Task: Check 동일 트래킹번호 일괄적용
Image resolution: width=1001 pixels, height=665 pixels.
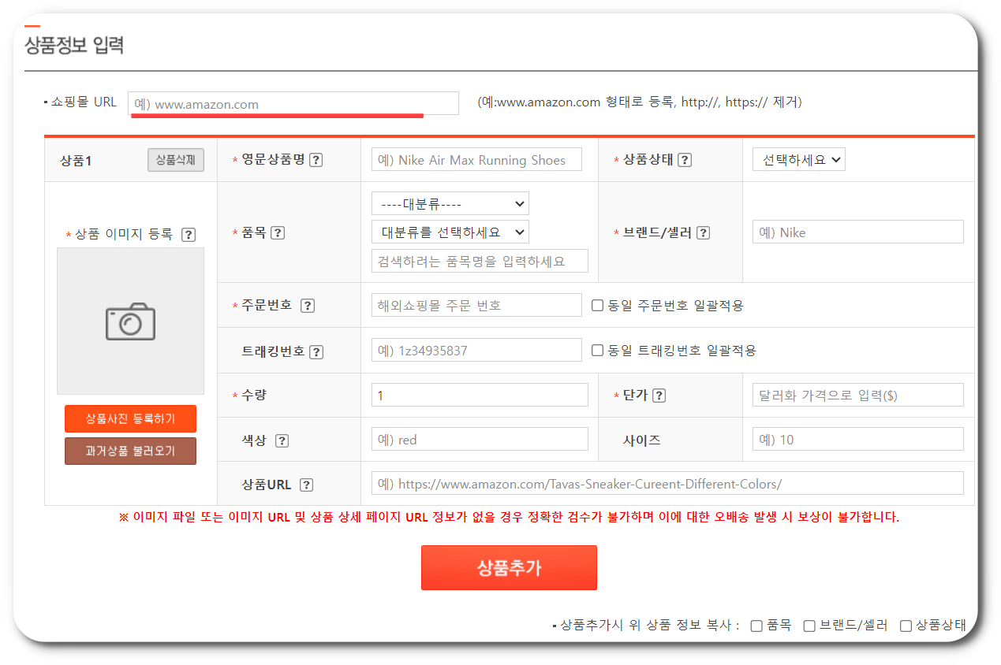Action: tap(597, 350)
